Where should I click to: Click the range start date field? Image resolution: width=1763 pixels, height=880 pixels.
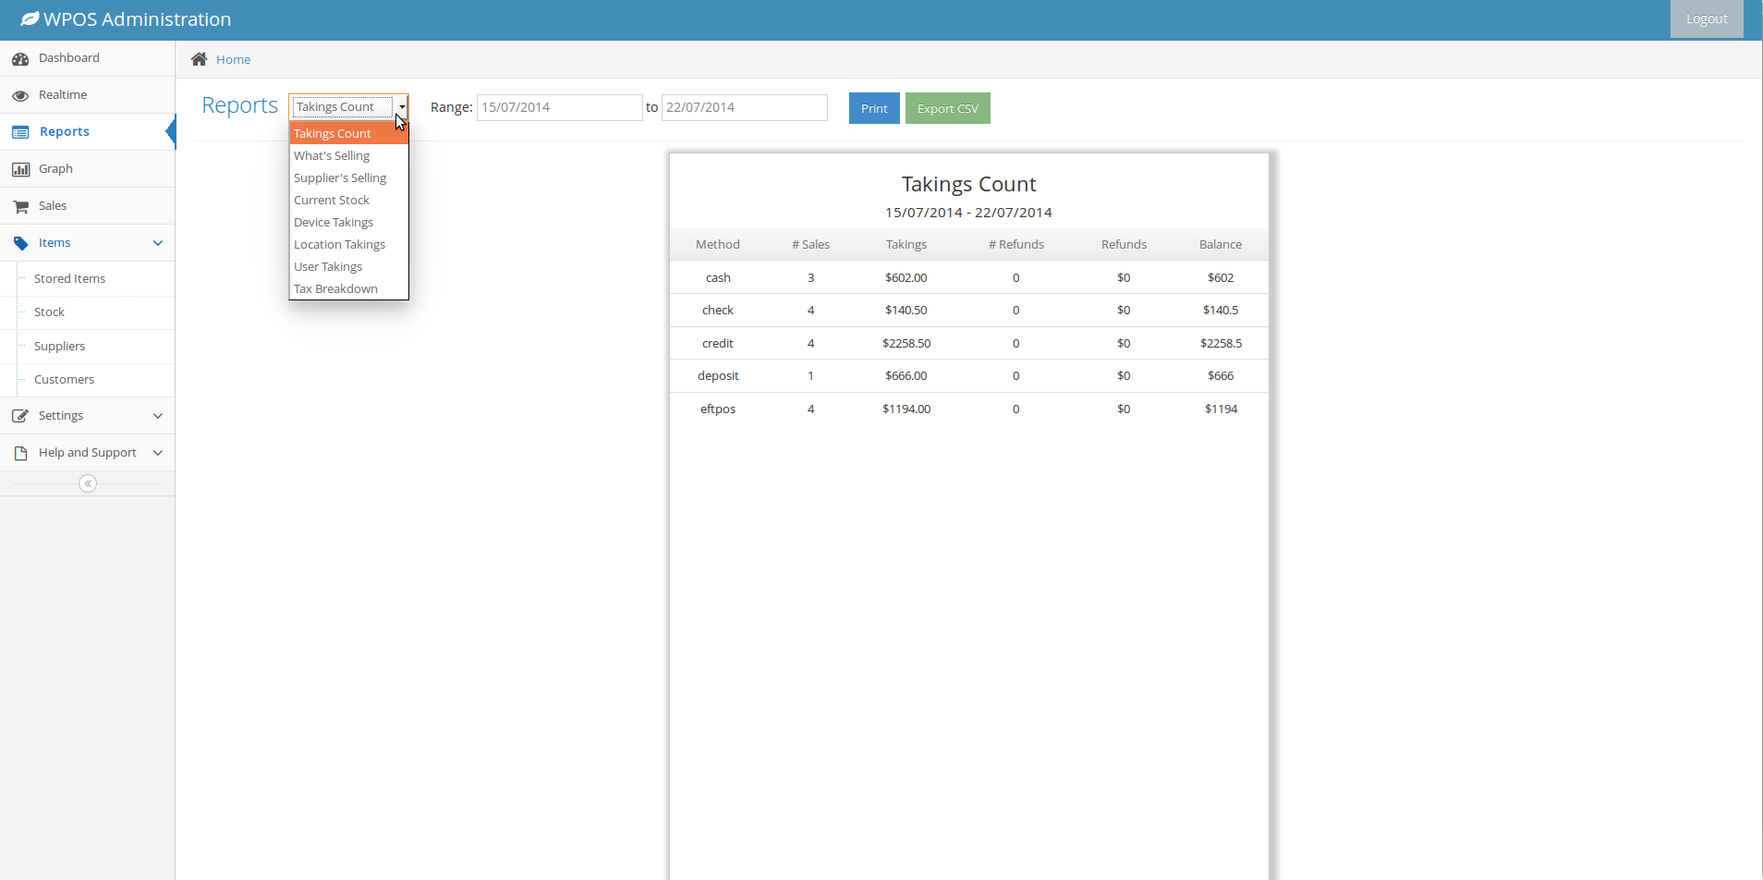click(558, 107)
